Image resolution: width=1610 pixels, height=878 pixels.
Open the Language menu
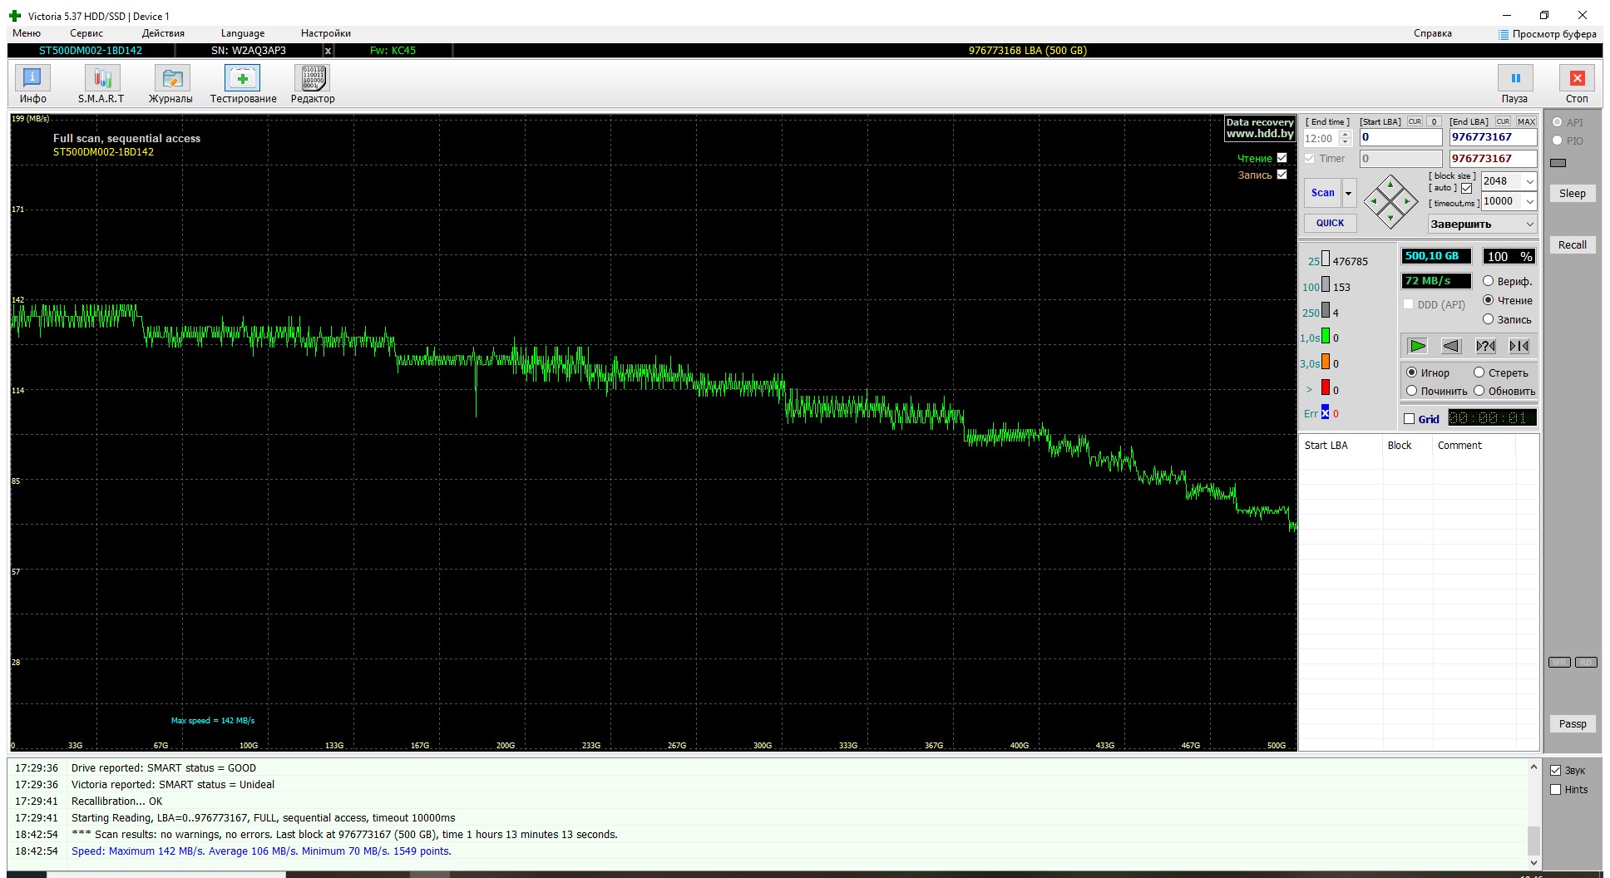pyautogui.click(x=243, y=33)
